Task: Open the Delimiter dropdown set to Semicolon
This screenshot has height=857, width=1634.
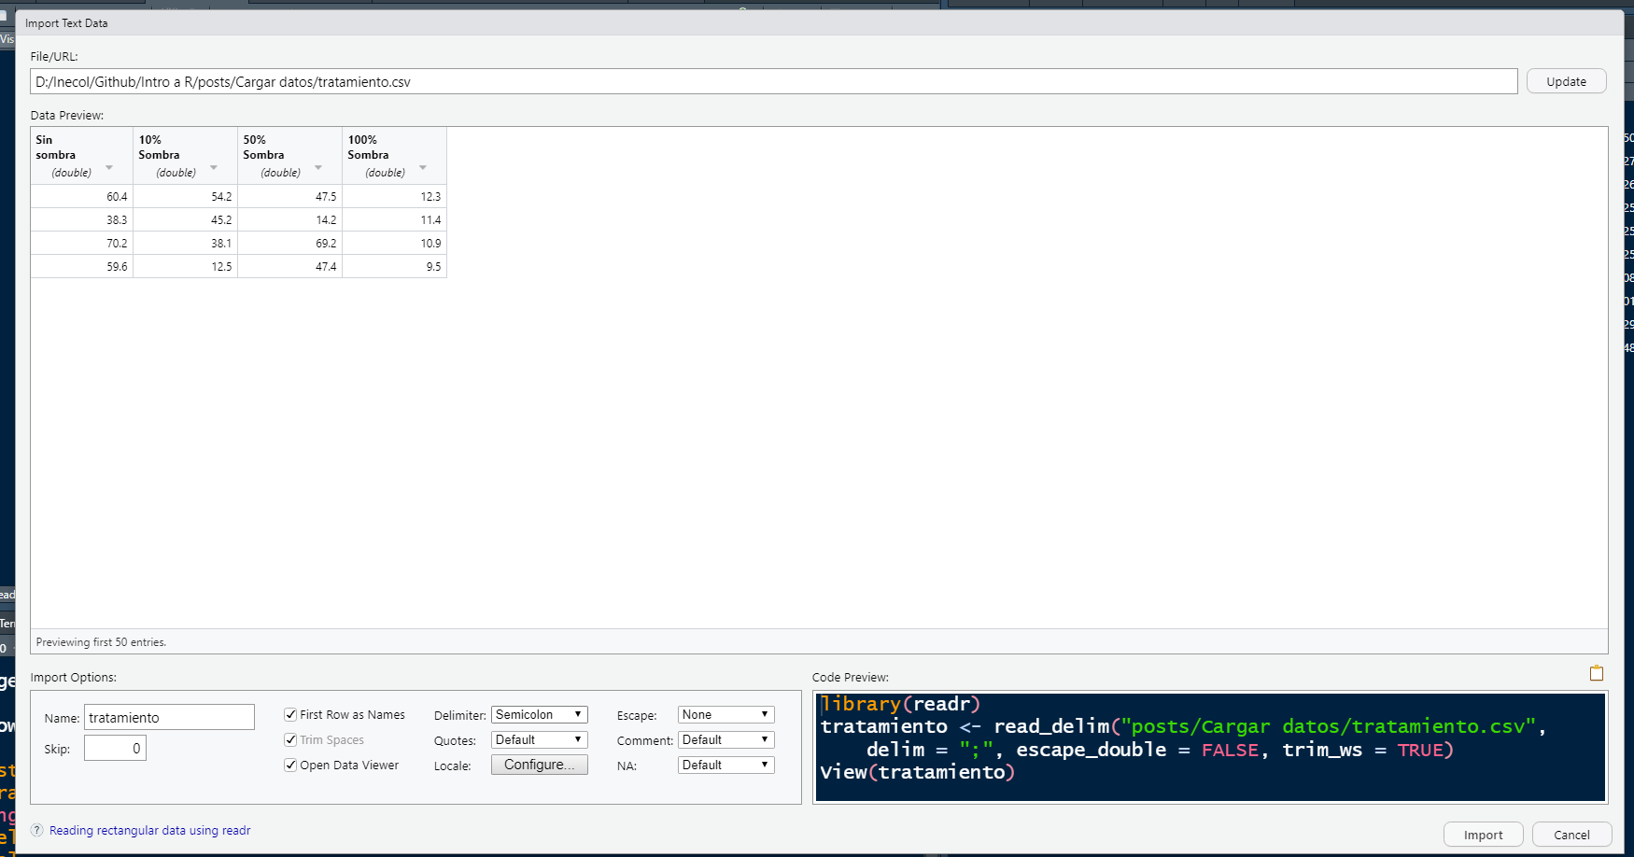Action: coord(539,714)
